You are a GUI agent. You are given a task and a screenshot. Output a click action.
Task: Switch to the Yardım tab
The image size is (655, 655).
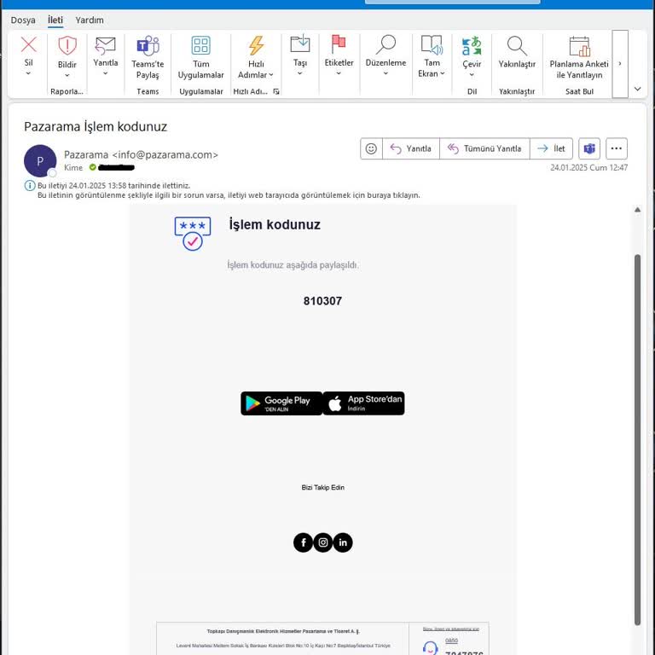(x=90, y=20)
